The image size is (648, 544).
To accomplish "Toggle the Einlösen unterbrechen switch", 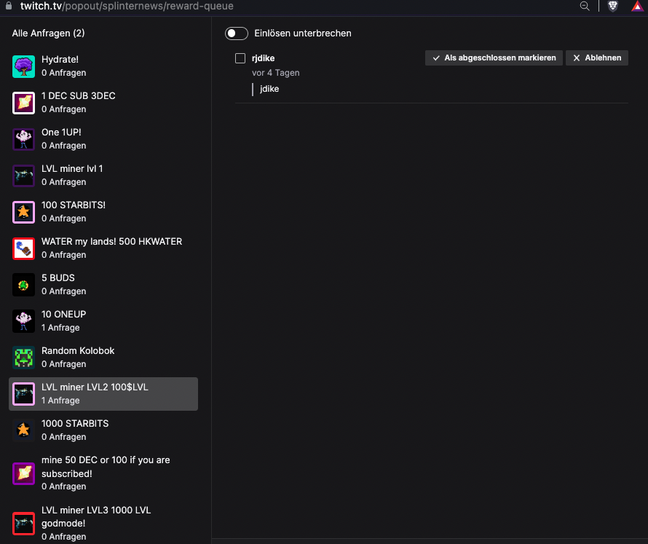I will pyautogui.click(x=237, y=33).
